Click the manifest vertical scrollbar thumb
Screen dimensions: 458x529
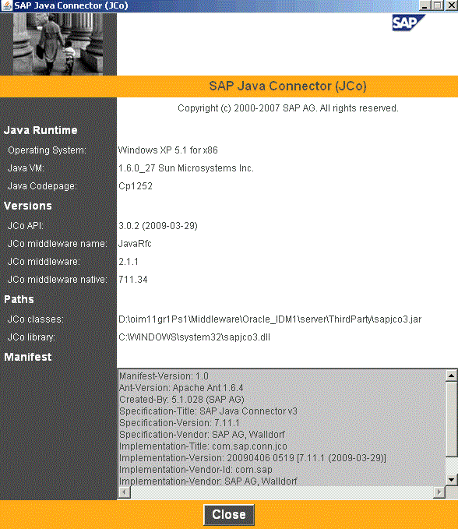click(x=451, y=418)
